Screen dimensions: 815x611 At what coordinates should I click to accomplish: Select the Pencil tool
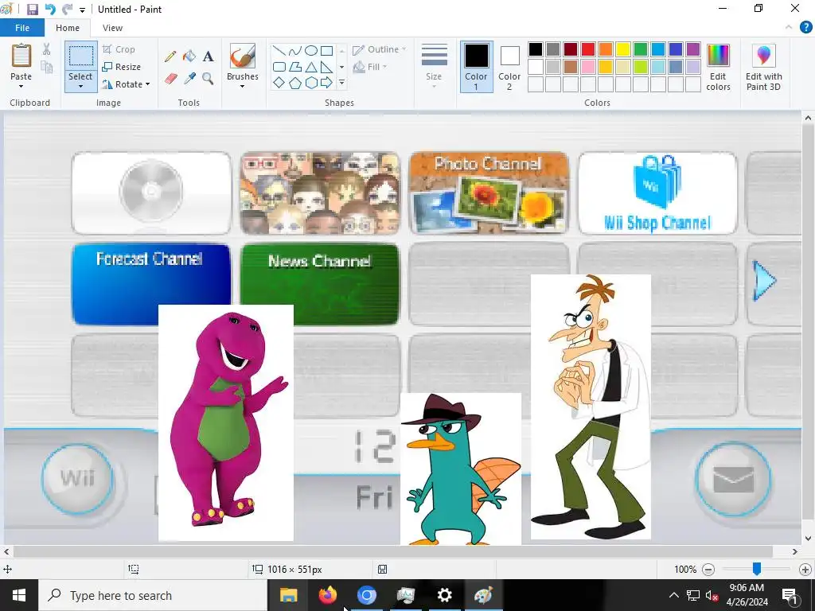pyautogui.click(x=170, y=56)
